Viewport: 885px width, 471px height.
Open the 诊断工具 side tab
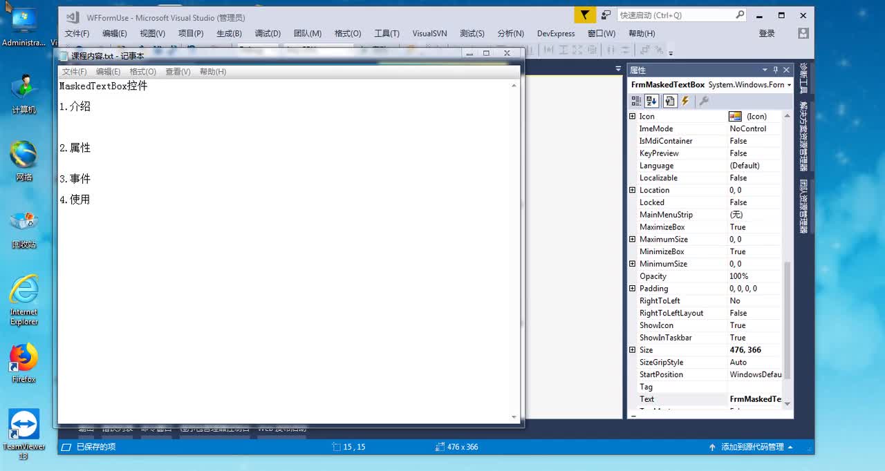pyautogui.click(x=803, y=77)
